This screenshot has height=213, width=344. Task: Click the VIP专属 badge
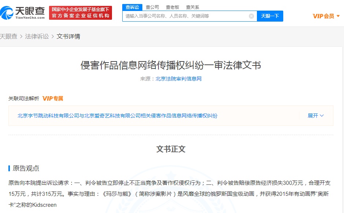[x=53, y=98]
